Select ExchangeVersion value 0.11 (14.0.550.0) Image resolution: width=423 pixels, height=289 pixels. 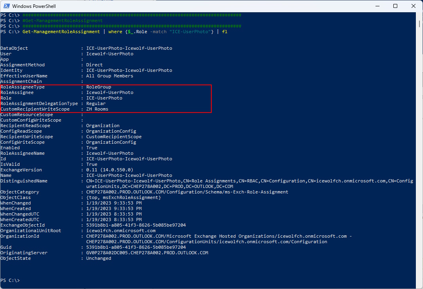tap(110, 170)
